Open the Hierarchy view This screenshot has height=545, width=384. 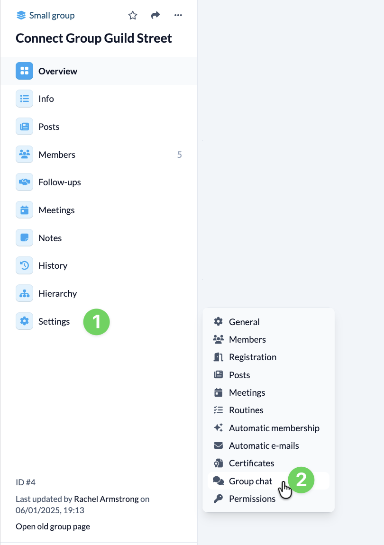point(57,293)
